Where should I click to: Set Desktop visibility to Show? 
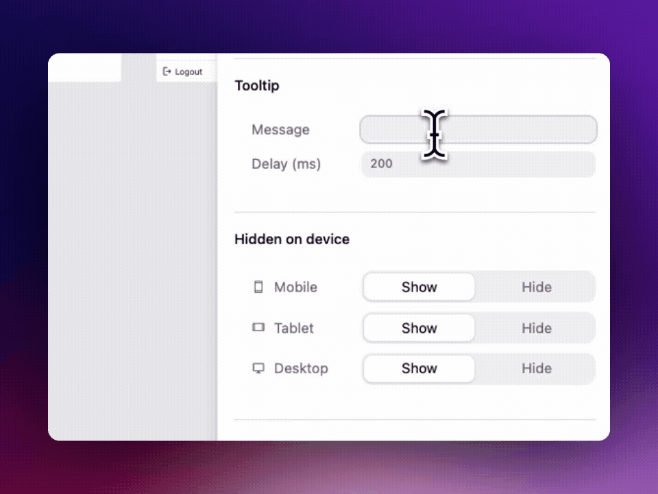(x=419, y=368)
